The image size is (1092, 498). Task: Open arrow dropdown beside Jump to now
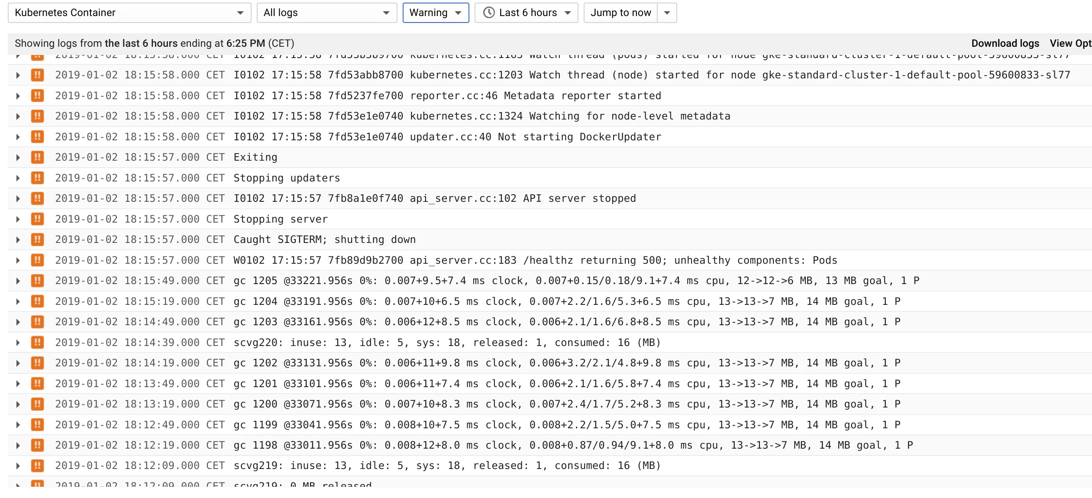pyautogui.click(x=667, y=13)
